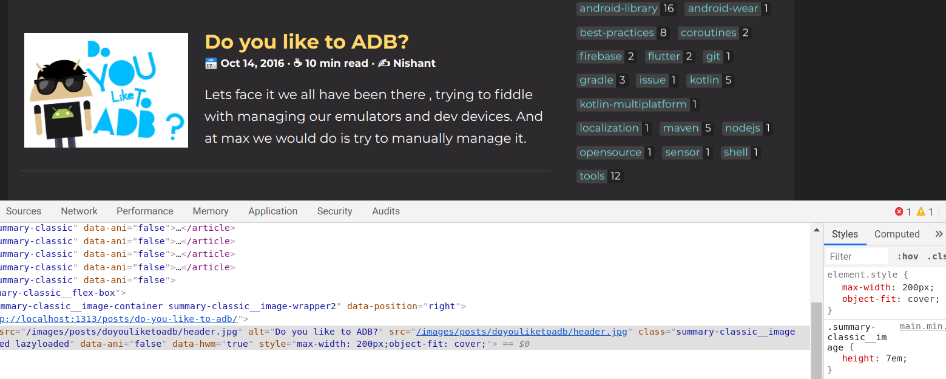Select the shell tag
Image resolution: width=946 pixels, height=379 pixels.
click(x=735, y=152)
